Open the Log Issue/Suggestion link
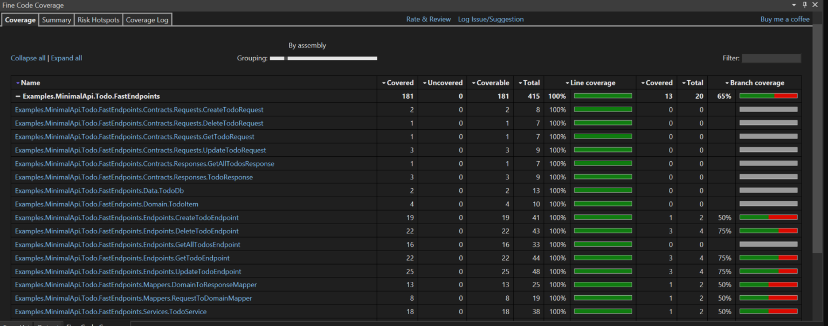The height and width of the screenshot is (326, 828). [x=491, y=19]
